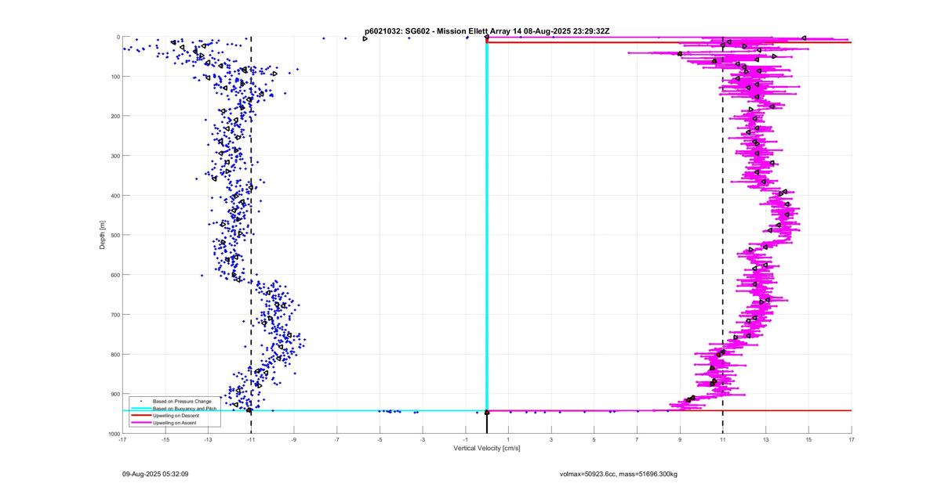The height and width of the screenshot is (487, 941).
Task: Click x-axis tick label 3
Action: pyautogui.click(x=551, y=440)
